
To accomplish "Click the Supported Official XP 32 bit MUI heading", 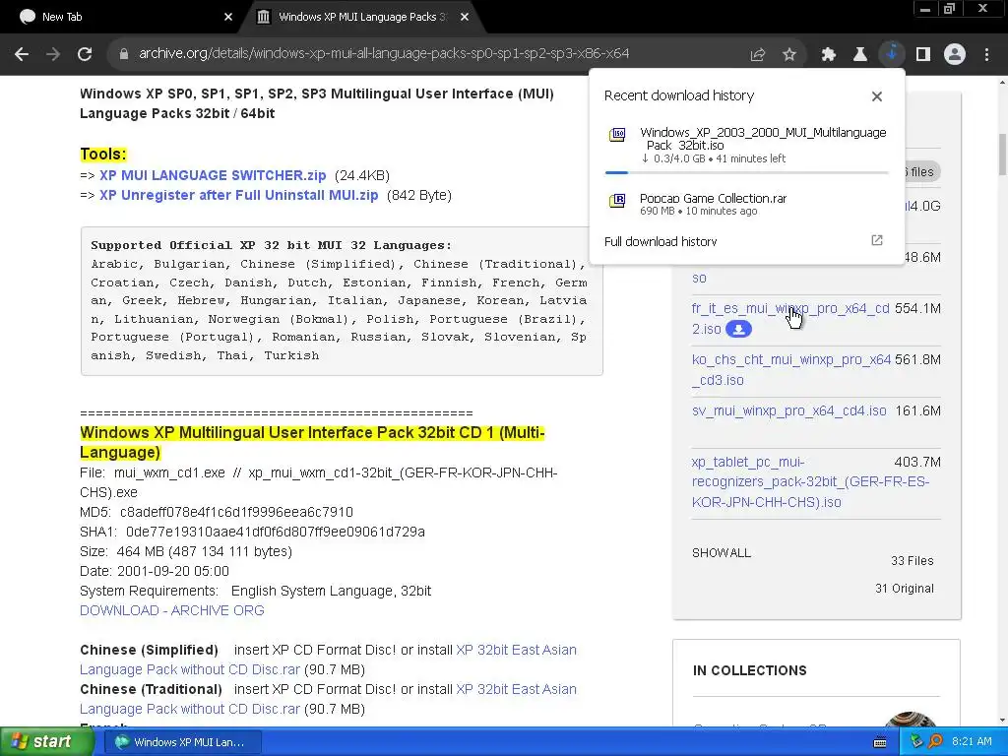I will point(271,245).
